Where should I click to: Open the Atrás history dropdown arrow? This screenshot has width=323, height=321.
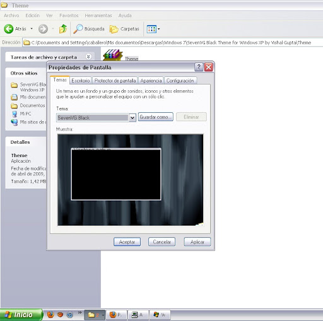point(32,28)
